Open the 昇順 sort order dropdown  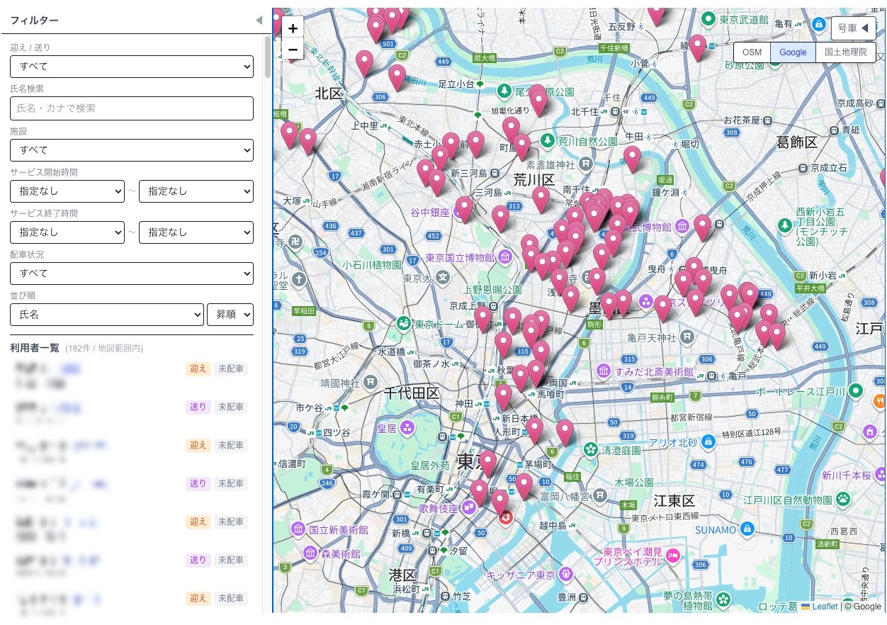pos(230,314)
